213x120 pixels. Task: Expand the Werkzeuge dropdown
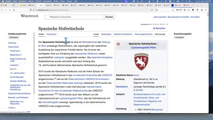pyautogui.click(x=160, y=34)
